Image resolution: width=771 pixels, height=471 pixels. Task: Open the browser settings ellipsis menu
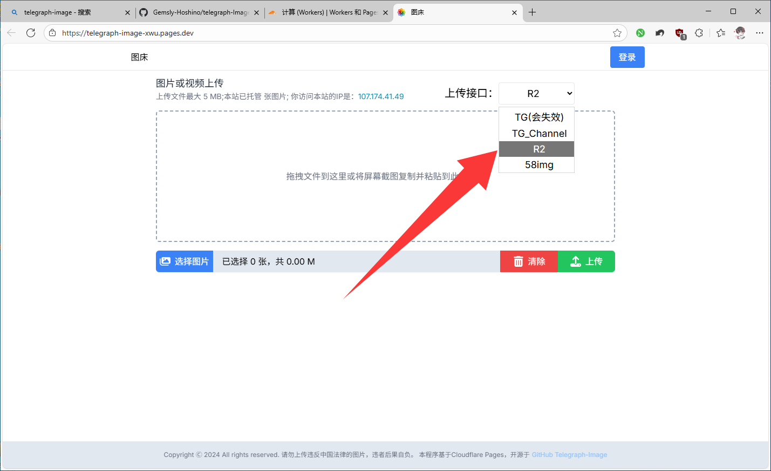[760, 33]
